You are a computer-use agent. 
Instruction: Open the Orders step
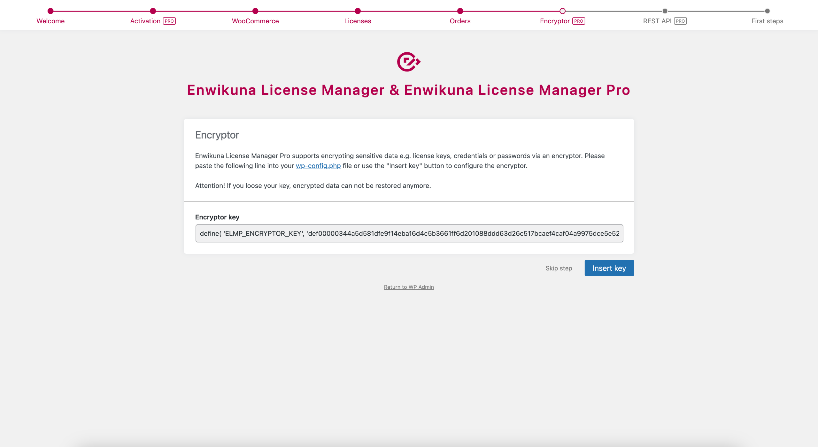coord(460,21)
